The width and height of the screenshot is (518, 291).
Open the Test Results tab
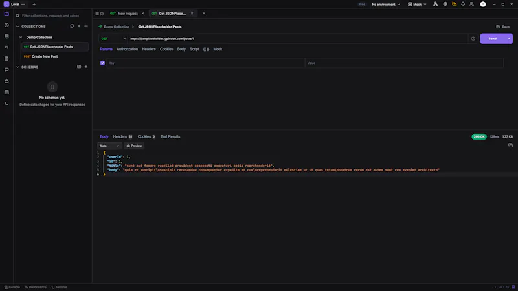(170, 136)
